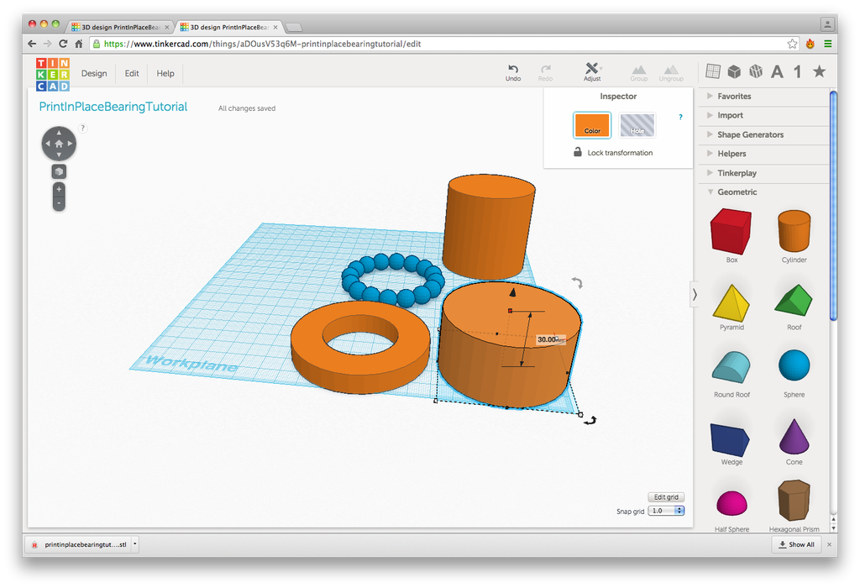Open the downloaded stl file dropdown arrow
The width and height of the screenshot is (860, 588).
[x=135, y=544]
